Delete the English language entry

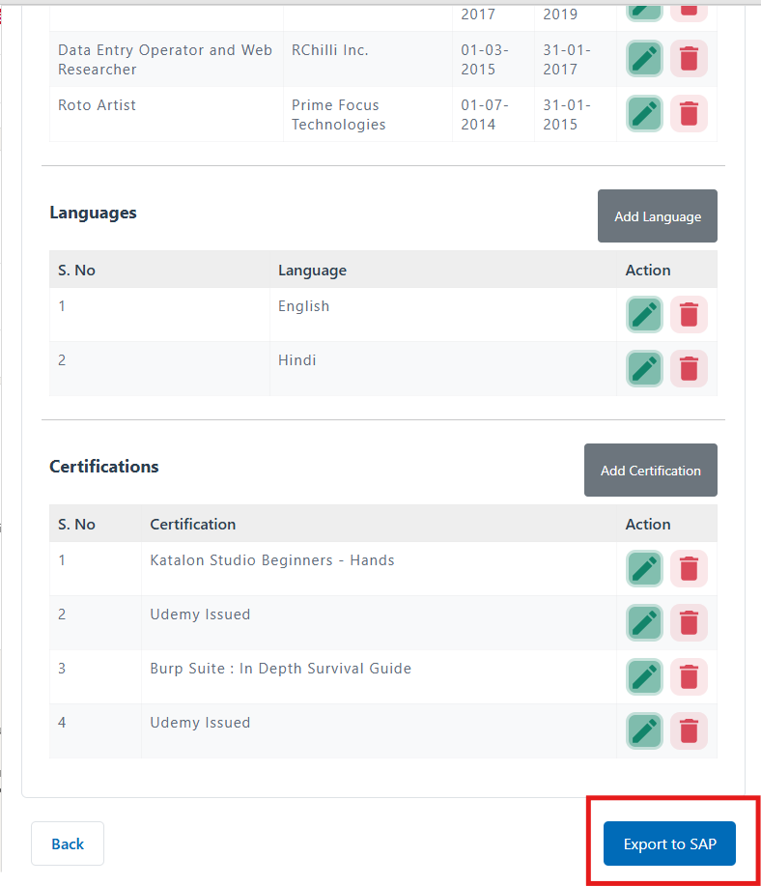coord(689,314)
